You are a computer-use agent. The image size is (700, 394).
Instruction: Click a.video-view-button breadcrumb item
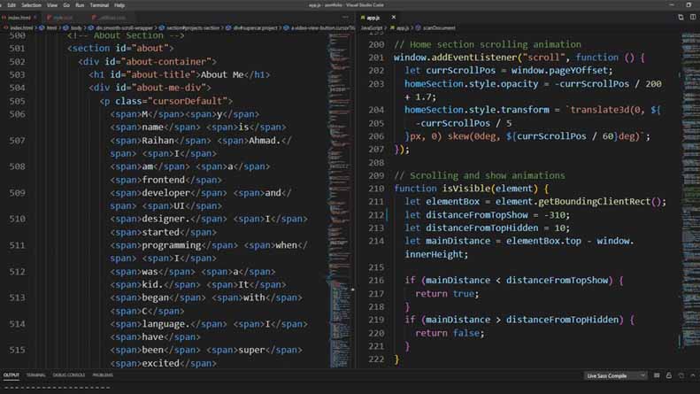coord(322,27)
